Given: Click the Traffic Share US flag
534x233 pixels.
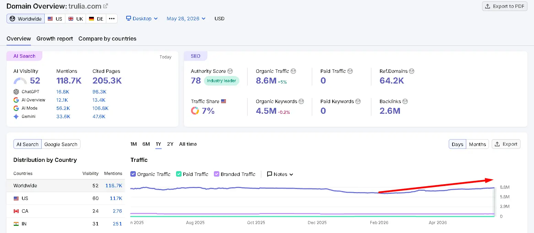Looking at the screenshot, I should point(224,101).
